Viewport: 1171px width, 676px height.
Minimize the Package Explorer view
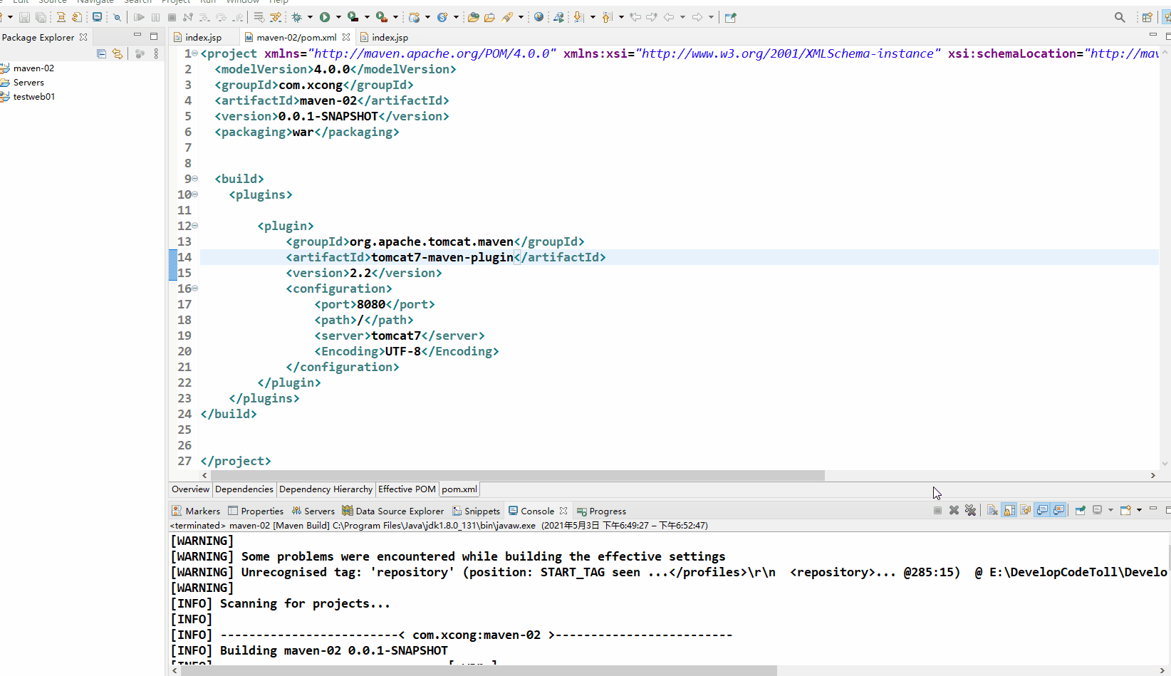137,36
